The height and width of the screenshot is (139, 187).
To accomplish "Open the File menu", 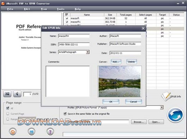I will coord(10,9).
